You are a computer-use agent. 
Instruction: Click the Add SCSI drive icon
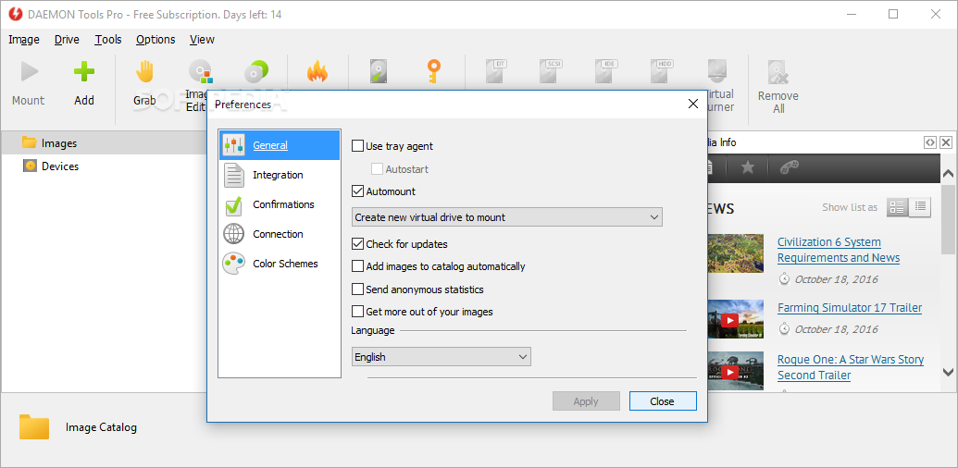click(x=551, y=71)
